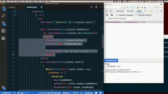Switch to index.js editor tab
The width and height of the screenshot is (168, 94).
point(12,7)
